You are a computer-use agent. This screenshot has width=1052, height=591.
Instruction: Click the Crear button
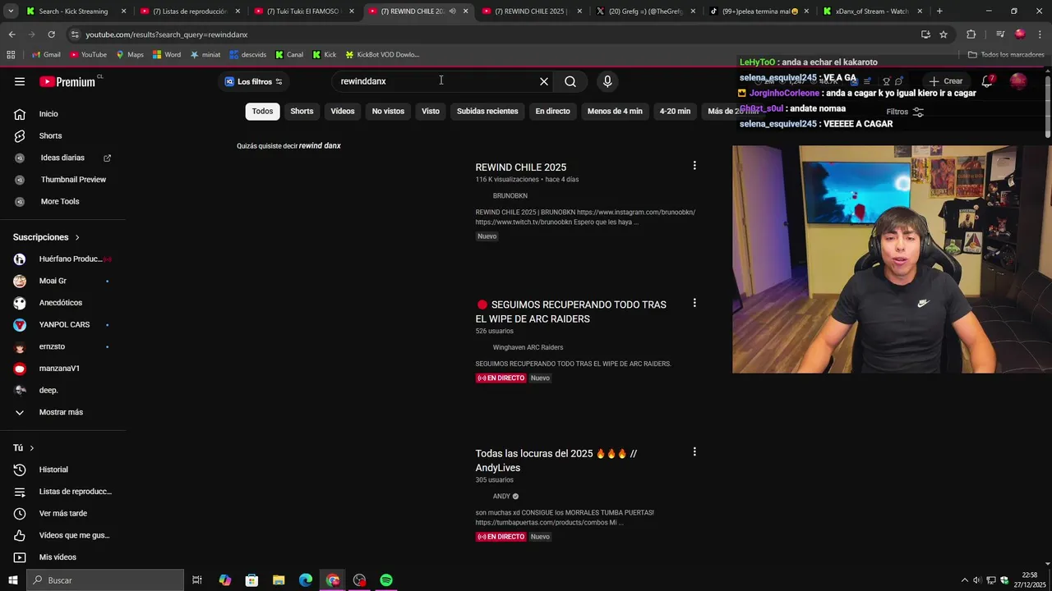[x=946, y=81]
